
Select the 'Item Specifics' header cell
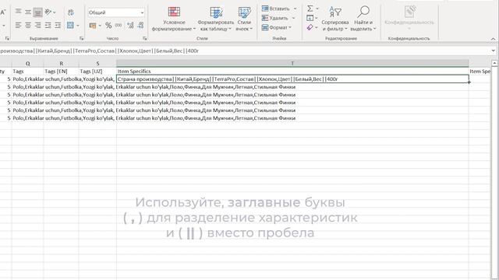pos(292,72)
